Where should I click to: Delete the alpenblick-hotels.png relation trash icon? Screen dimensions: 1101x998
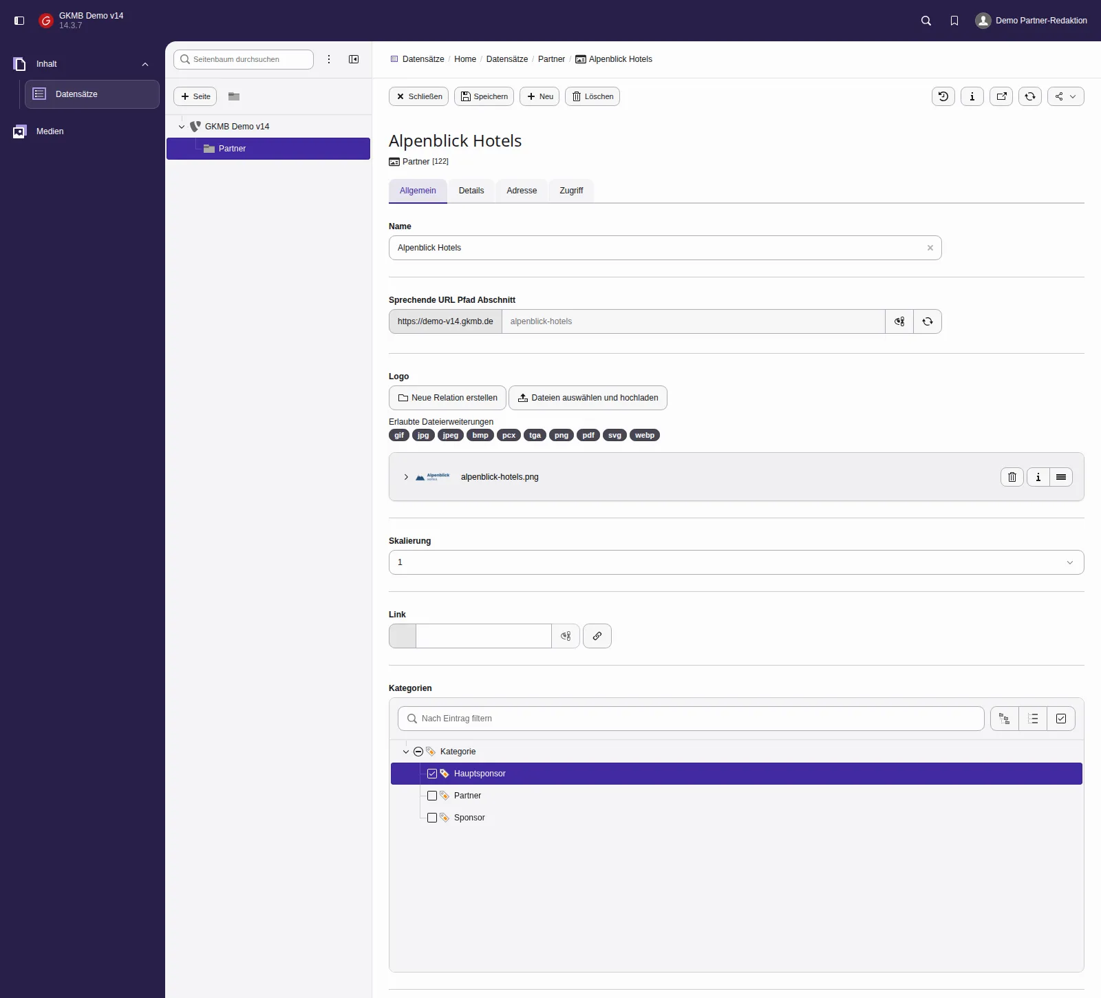pyautogui.click(x=1012, y=477)
